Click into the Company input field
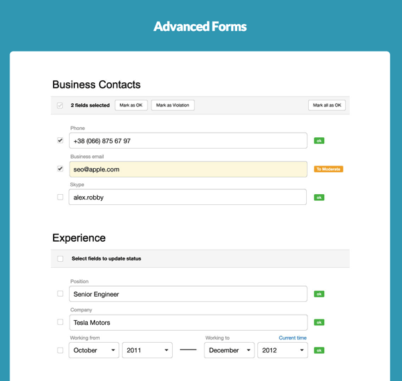The image size is (402, 381). (188, 322)
